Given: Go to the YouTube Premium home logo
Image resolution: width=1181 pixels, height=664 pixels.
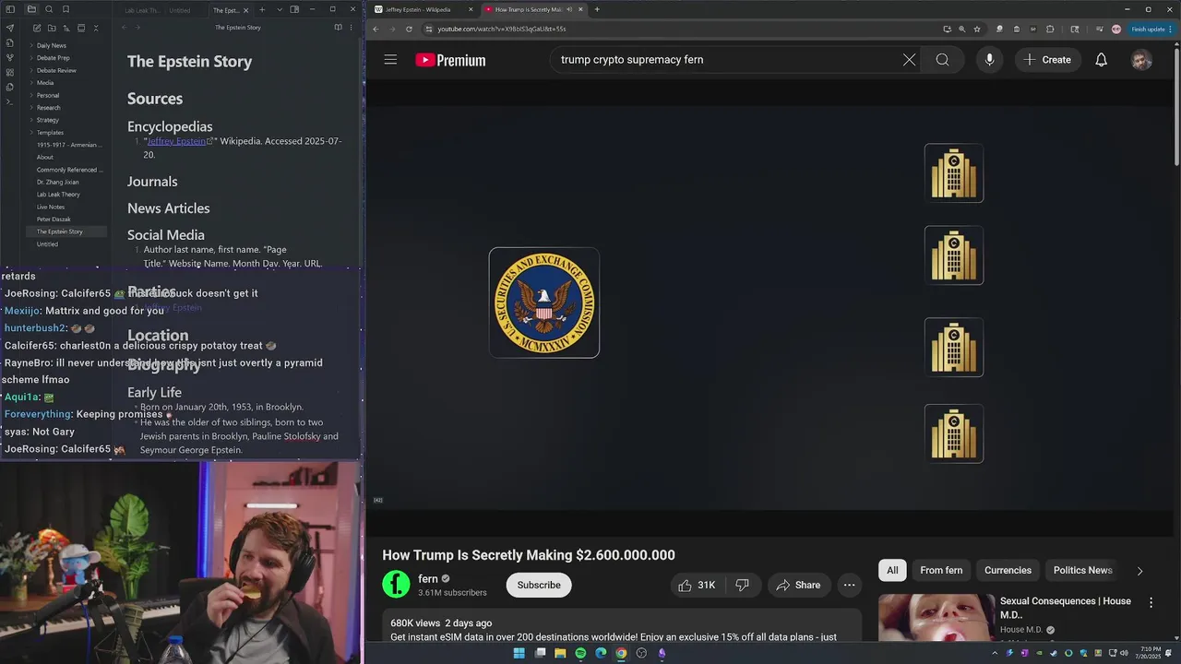Looking at the screenshot, I should point(450,60).
